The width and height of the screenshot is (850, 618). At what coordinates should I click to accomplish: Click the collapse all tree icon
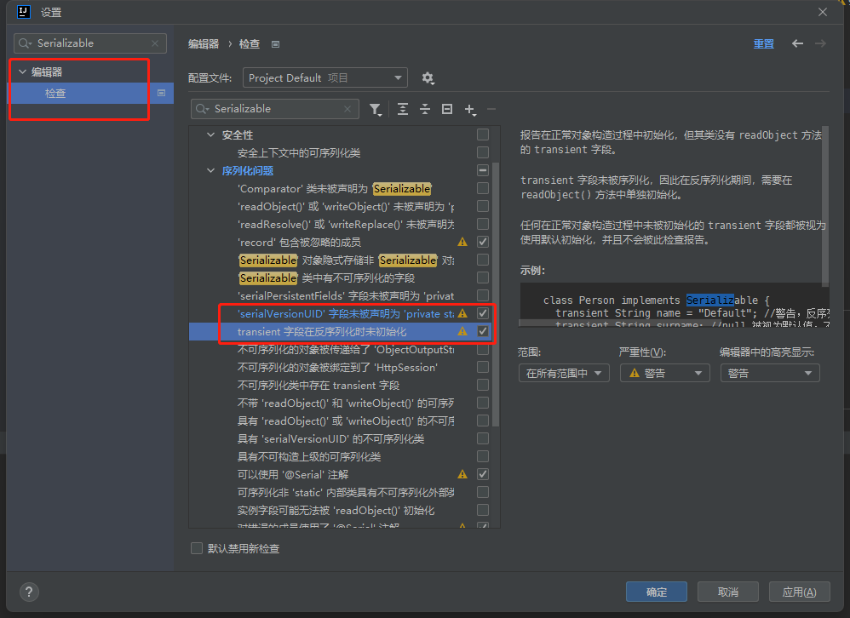click(x=424, y=109)
